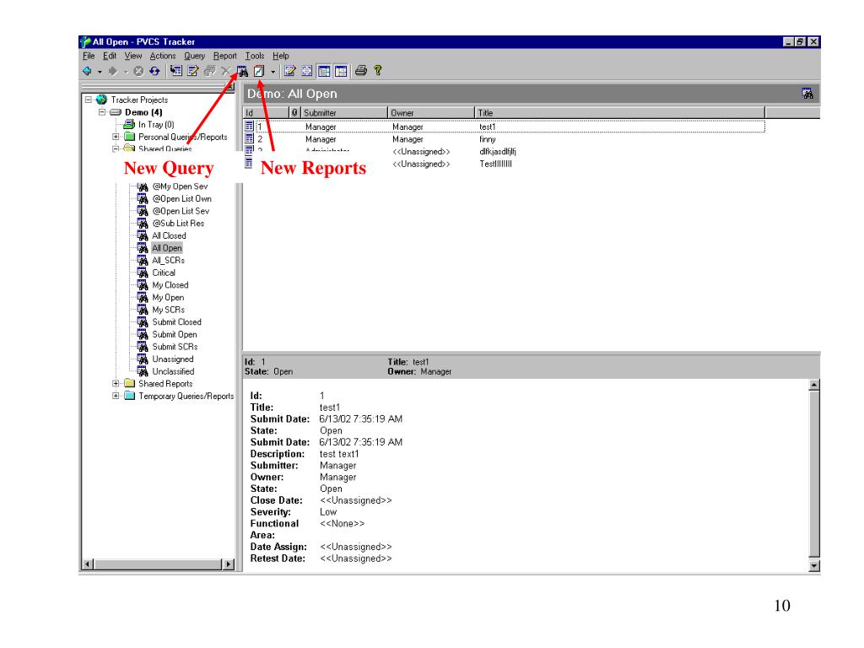Viewport: 864px width, 648px height.
Task: Close the project tree pane with its x button
Action: [230, 87]
